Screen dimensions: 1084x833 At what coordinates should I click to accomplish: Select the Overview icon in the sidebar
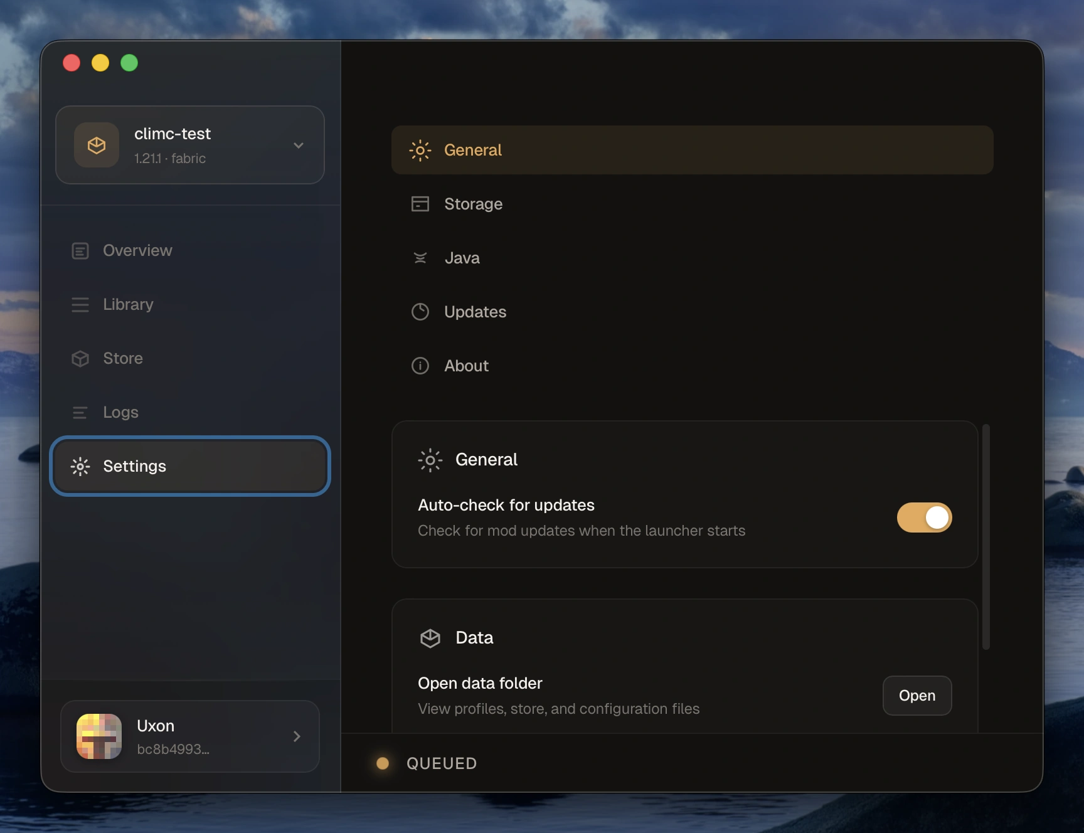tap(80, 250)
